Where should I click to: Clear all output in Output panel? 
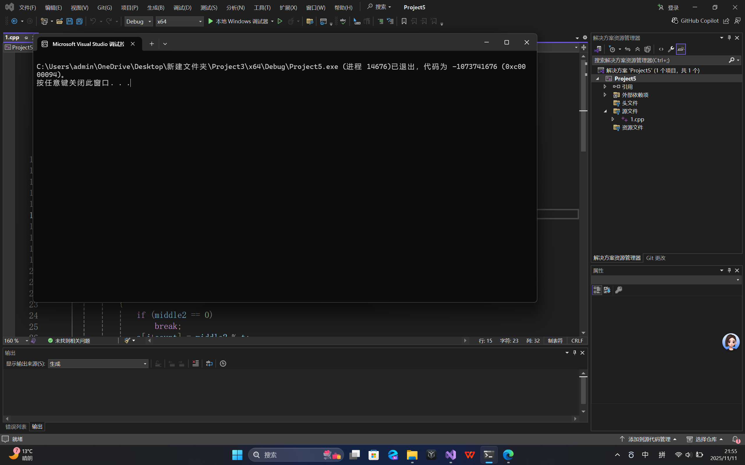(x=195, y=364)
